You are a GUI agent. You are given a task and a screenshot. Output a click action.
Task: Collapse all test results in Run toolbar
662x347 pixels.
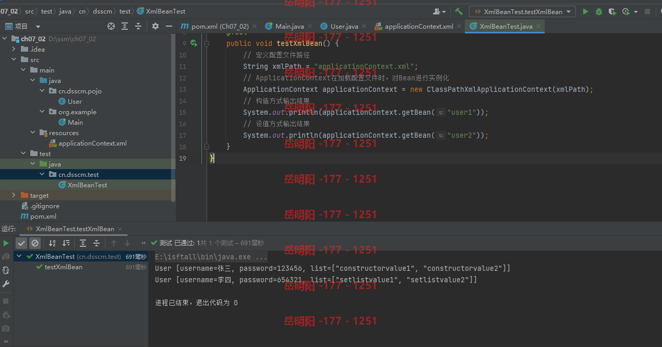point(97,243)
